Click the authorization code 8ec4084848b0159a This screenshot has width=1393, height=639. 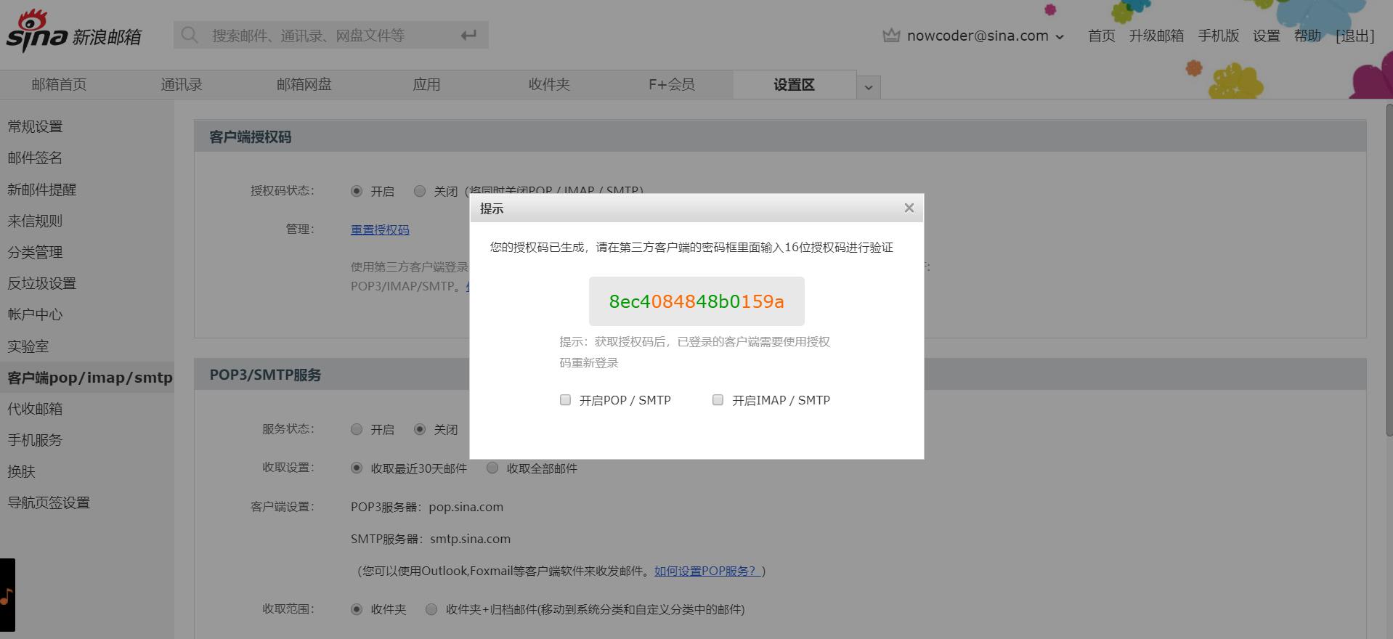(x=696, y=301)
